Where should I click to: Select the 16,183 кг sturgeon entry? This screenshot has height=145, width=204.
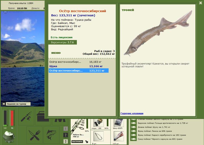click(79, 62)
